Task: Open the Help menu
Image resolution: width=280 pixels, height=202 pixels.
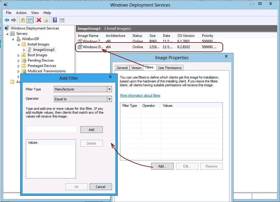Action: point(47,13)
